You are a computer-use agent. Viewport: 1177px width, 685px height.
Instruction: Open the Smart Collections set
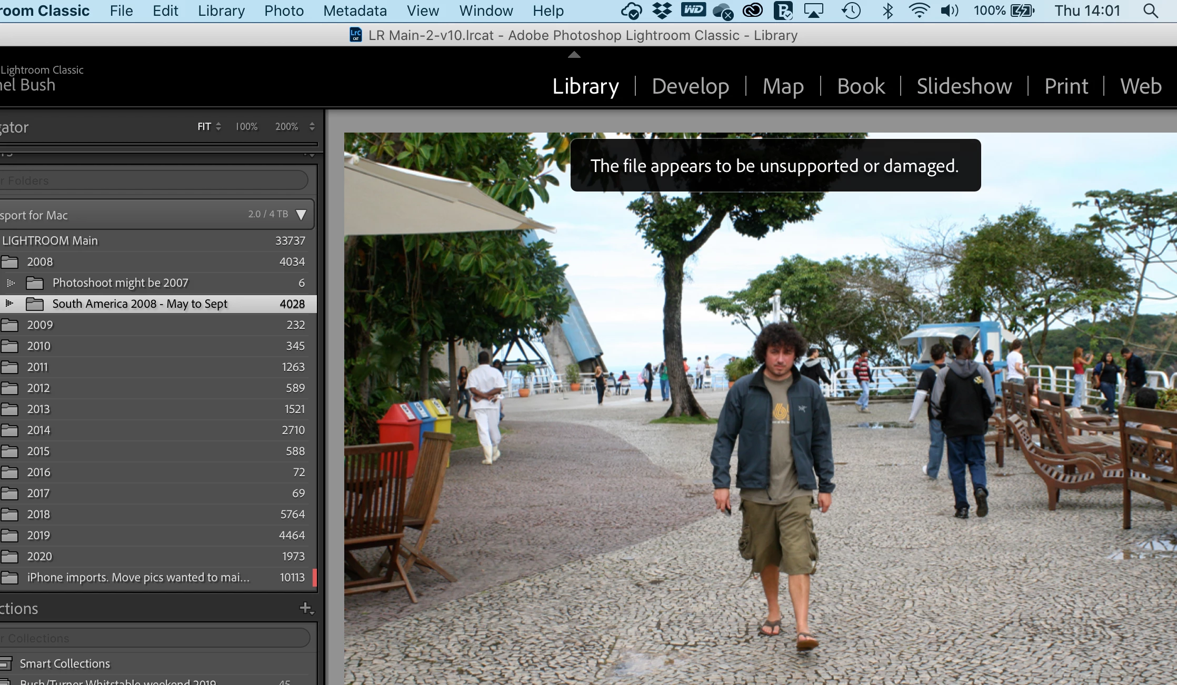(x=65, y=663)
